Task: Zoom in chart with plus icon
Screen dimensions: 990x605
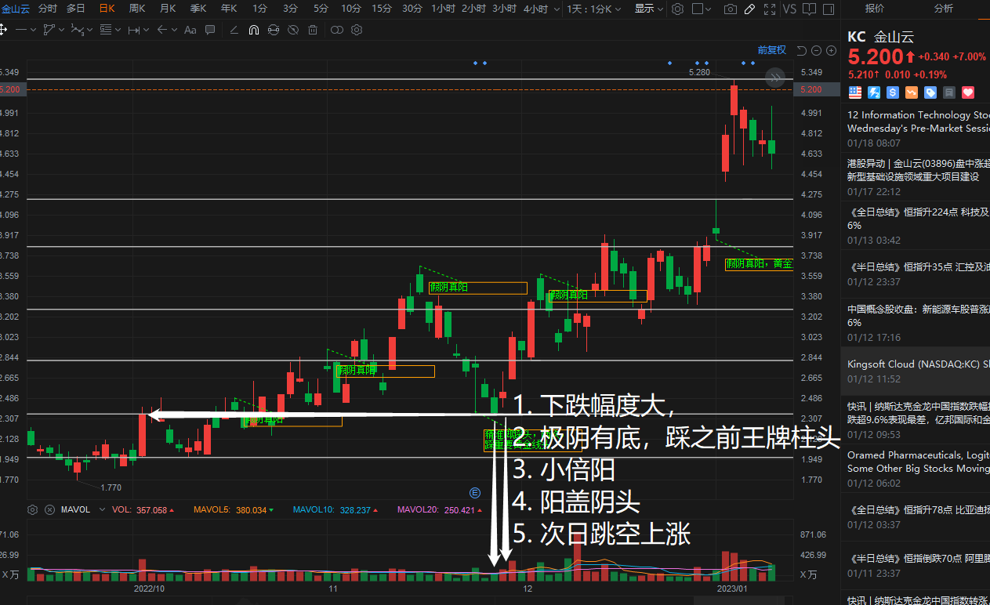Action: 831,51
